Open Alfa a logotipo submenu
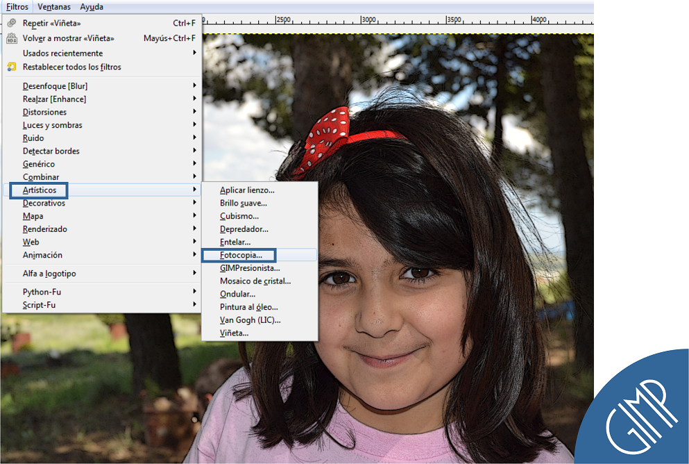This screenshot has width=689, height=464. point(102,273)
